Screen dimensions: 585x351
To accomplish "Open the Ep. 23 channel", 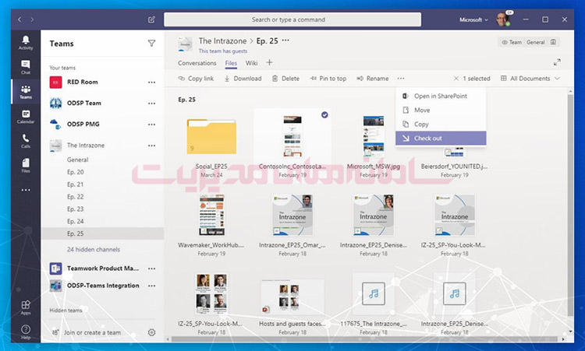I will (76, 209).
